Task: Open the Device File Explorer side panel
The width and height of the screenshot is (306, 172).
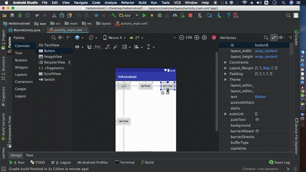Action: point(296,136)
